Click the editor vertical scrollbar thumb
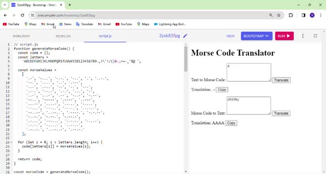 [x=186, y=59]
